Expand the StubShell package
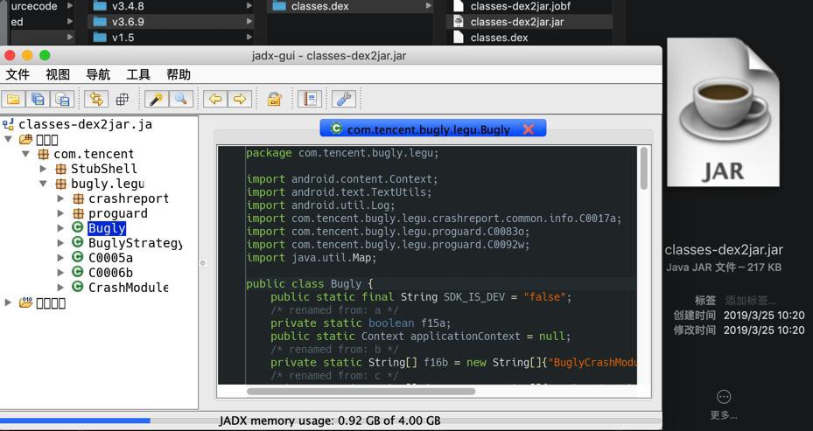Image resolution: width=813 pixels, height=431 pixels. [x=43, y=169]
